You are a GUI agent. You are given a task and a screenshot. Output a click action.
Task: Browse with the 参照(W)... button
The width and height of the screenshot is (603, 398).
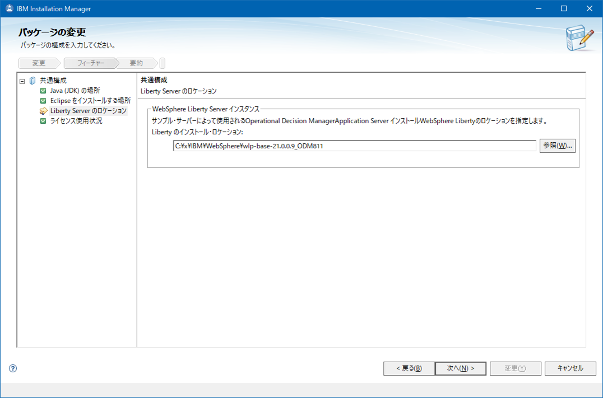click(x=557, y=146)
